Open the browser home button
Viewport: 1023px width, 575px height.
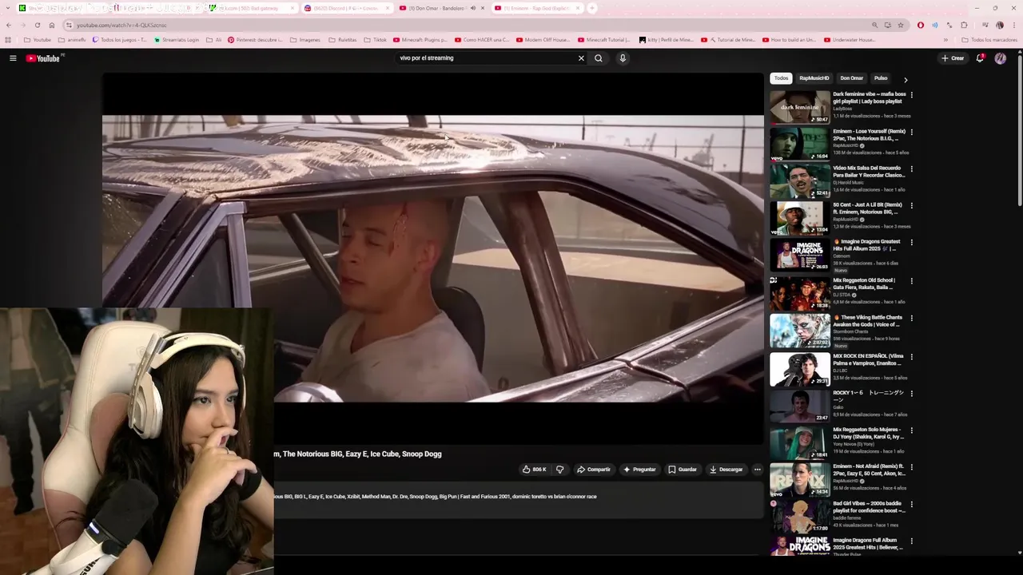[52, 25]
